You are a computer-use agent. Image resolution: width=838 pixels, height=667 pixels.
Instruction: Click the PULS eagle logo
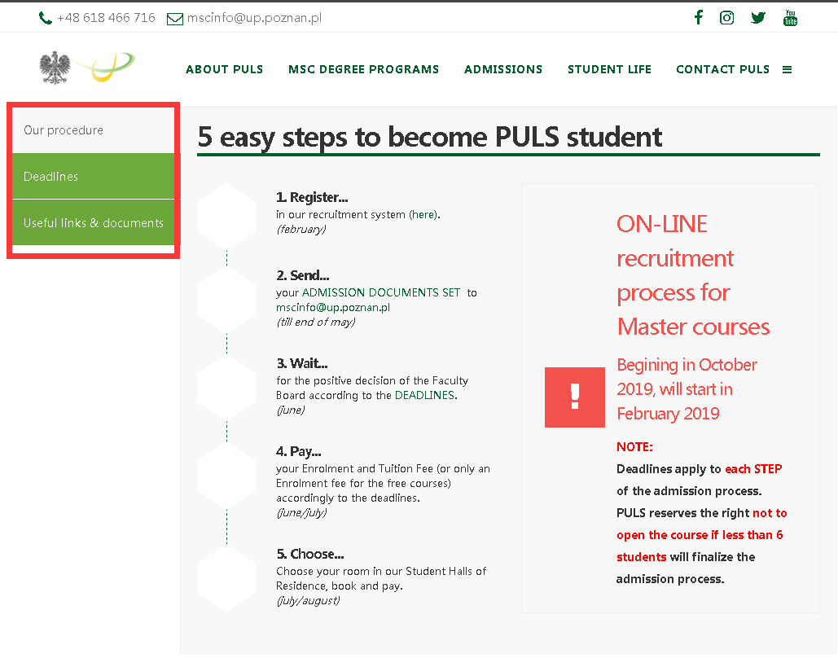point(55,68)
